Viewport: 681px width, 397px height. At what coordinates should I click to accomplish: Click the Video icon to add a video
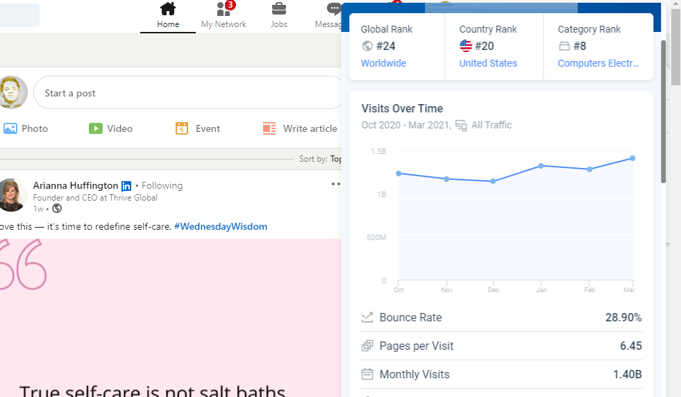[96, 128]
